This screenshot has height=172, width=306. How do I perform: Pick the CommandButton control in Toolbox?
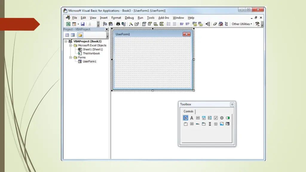click(x=192, y=124)
